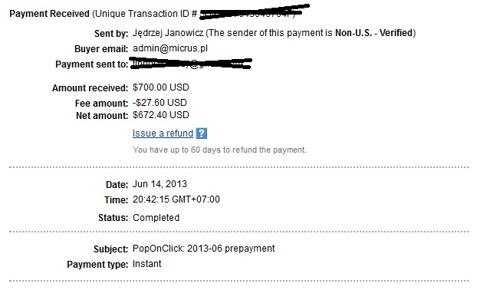Click the redacted Payment sent to address
Screen dimensions: 477x290
click(191, 64)
